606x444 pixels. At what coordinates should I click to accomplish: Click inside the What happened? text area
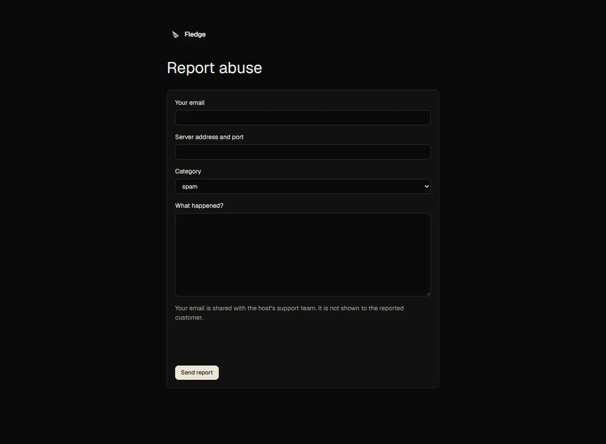303,255
